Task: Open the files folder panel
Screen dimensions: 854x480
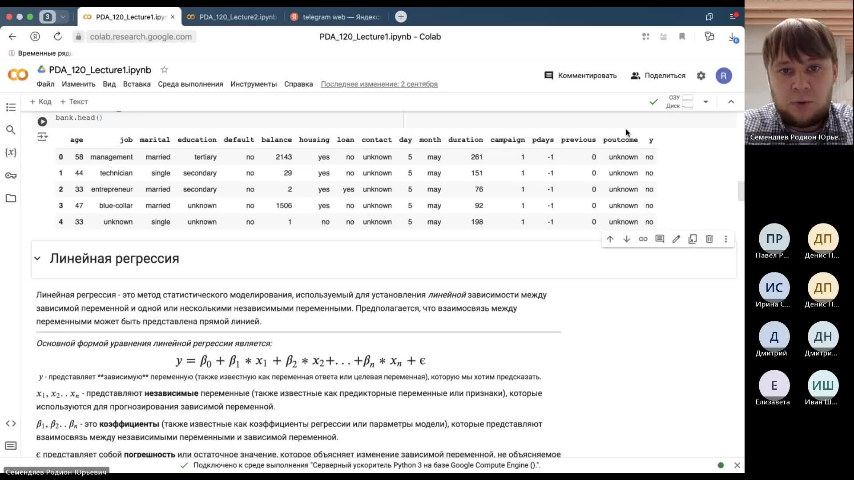Action: click(11, 198)
